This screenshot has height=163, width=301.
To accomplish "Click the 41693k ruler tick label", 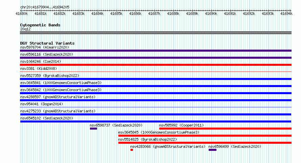I will click(268, 13).
